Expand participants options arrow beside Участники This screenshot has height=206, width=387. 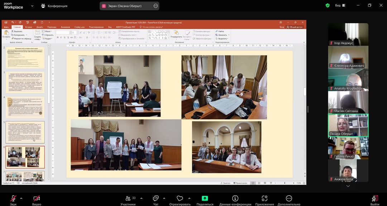(141, 198)
